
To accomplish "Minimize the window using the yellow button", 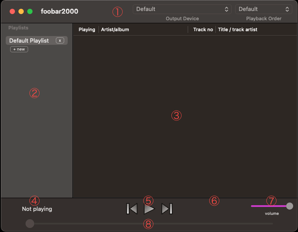I will click(21, 11).
